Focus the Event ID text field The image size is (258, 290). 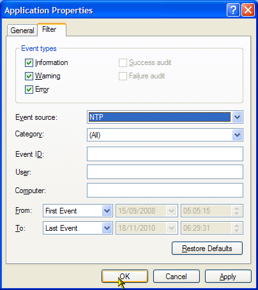click(x=165, y=154)
